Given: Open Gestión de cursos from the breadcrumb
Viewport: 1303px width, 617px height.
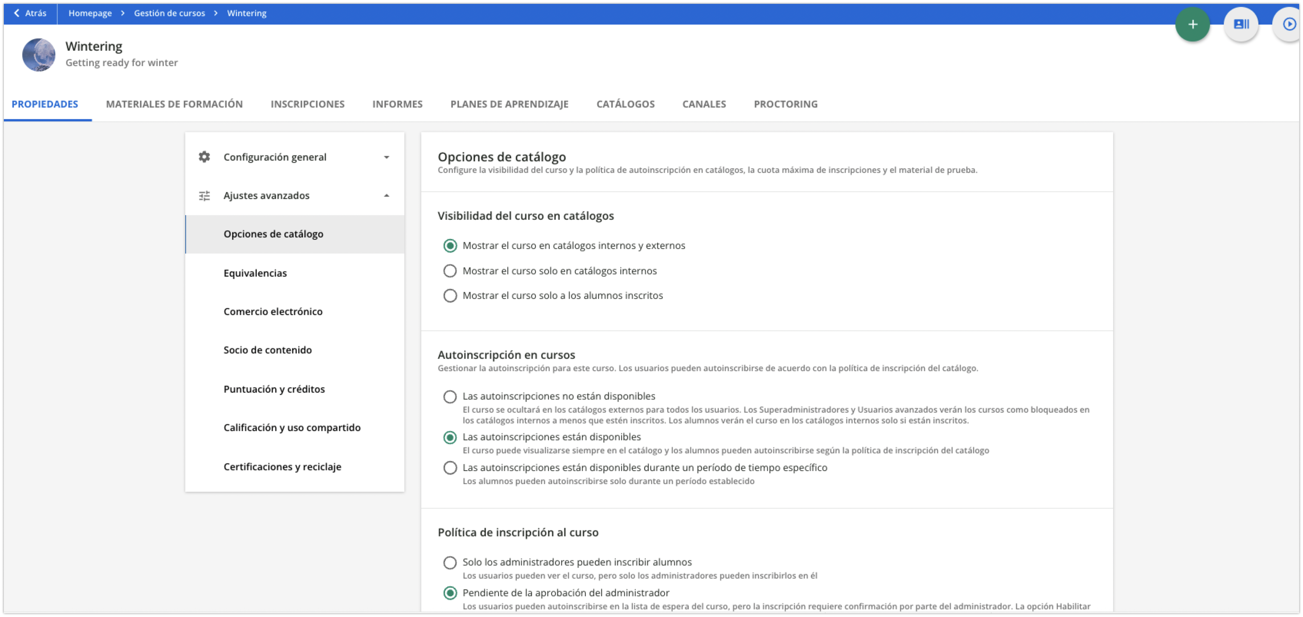Looking at the screenshot, I should point(170,13).
